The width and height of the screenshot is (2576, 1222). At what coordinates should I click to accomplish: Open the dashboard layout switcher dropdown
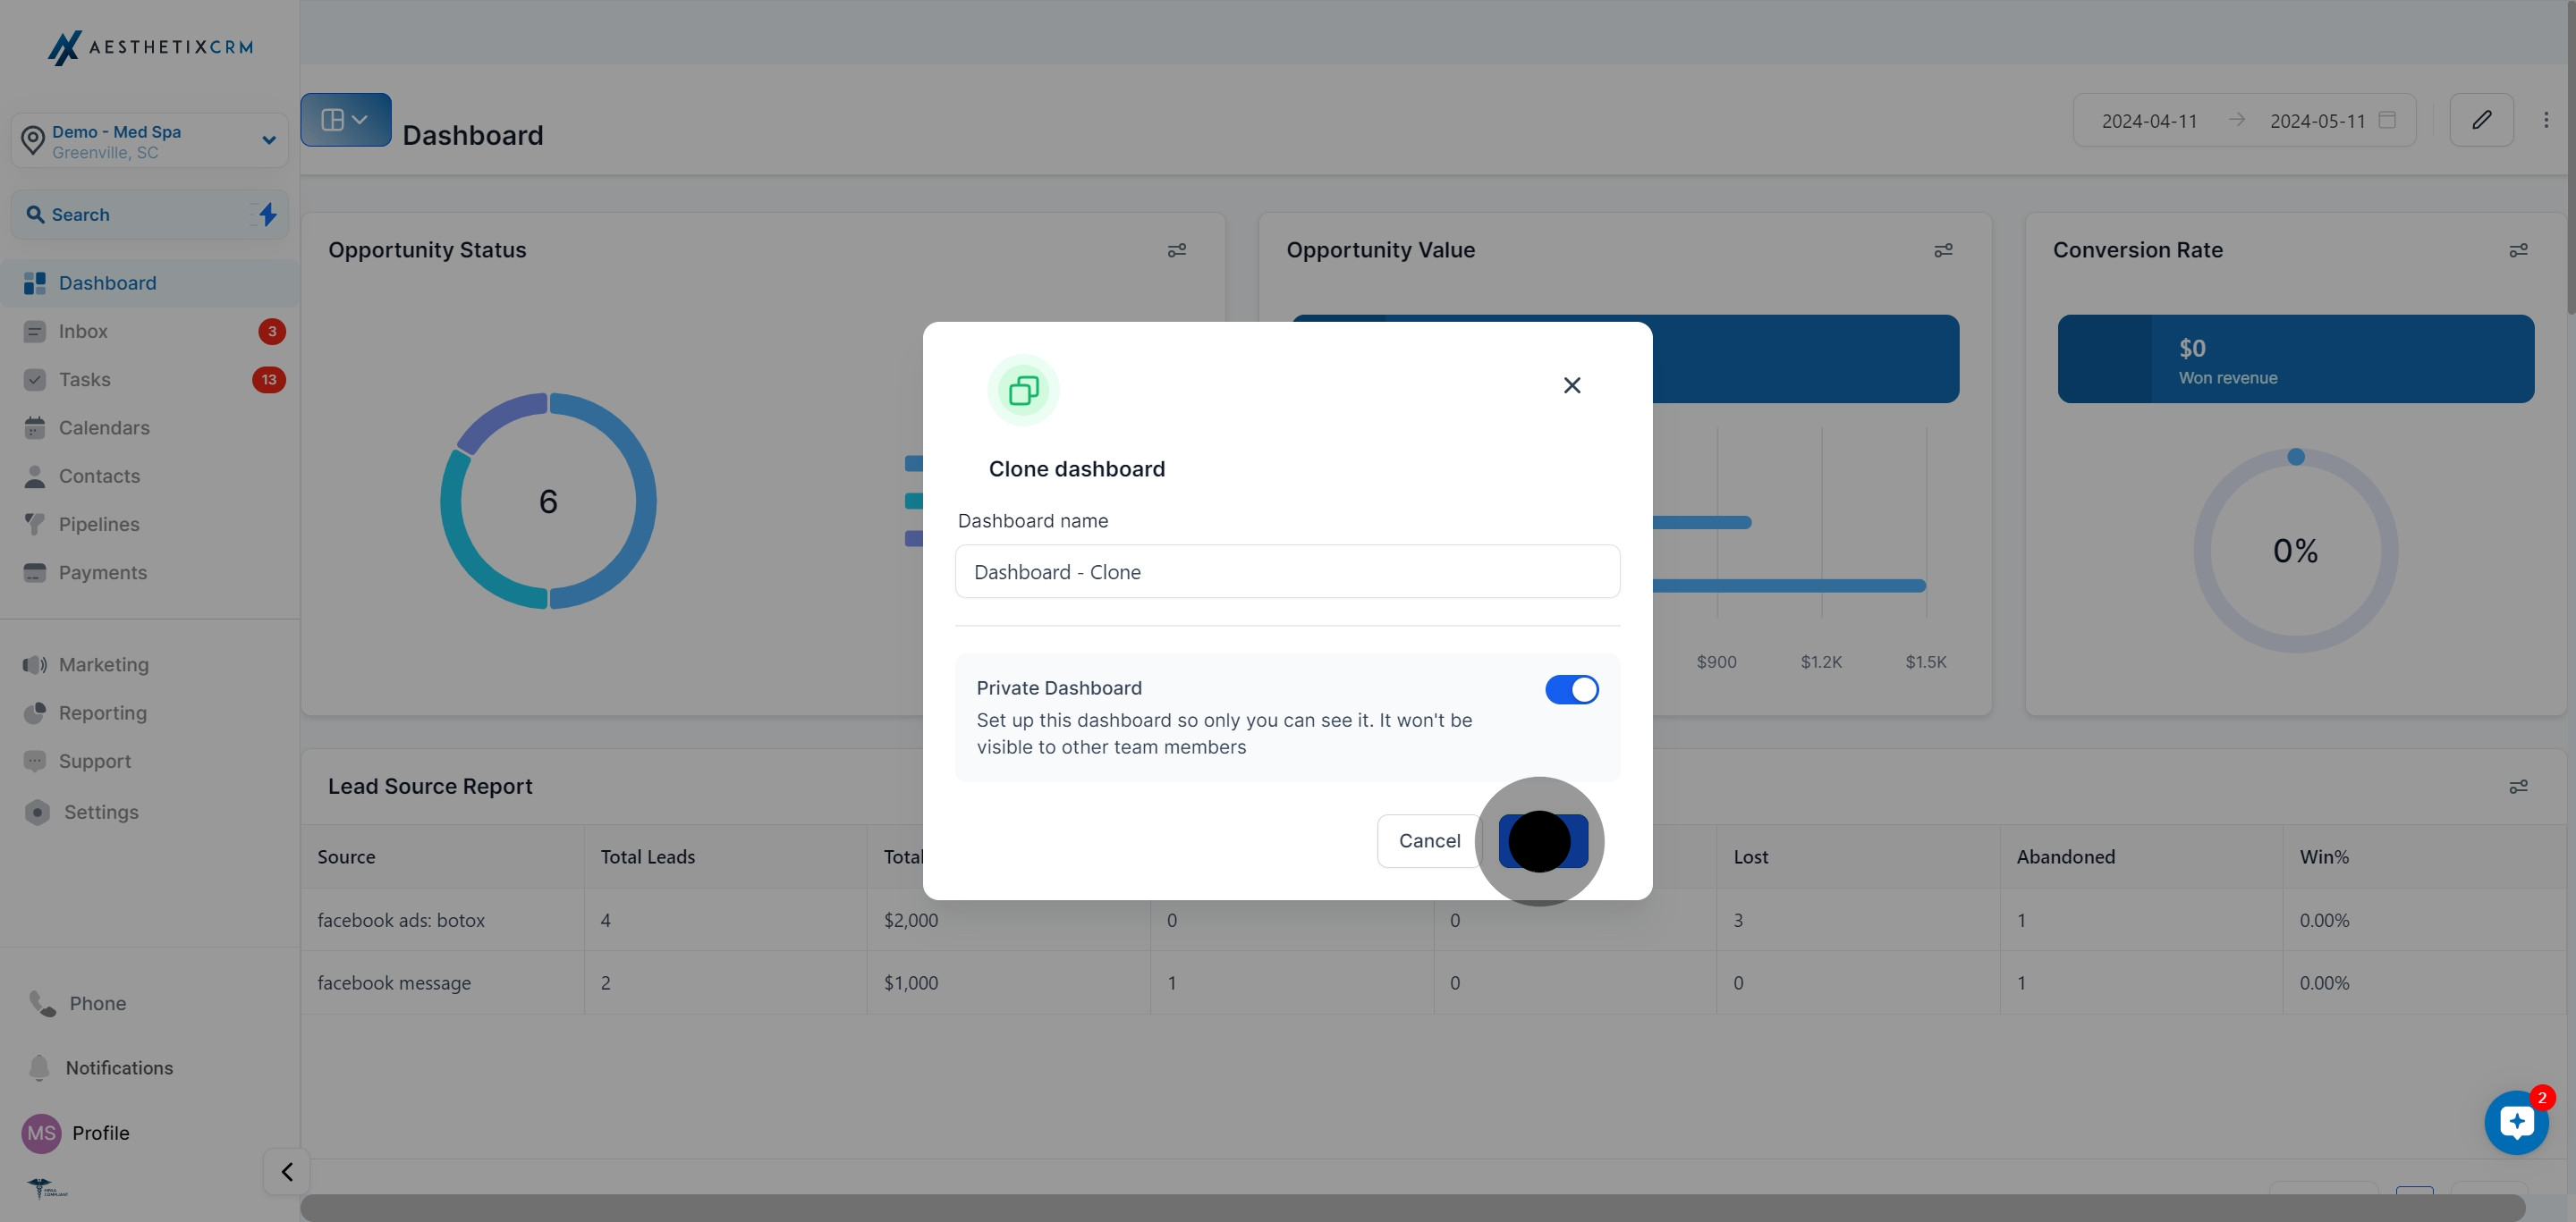[345, 120]
